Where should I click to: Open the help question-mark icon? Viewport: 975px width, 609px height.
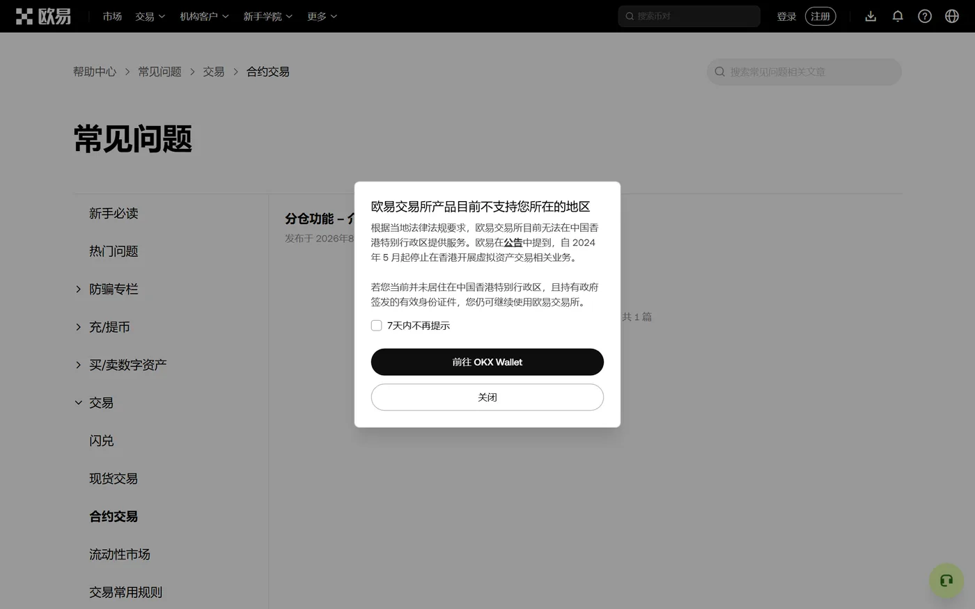(x=925, y=16)
